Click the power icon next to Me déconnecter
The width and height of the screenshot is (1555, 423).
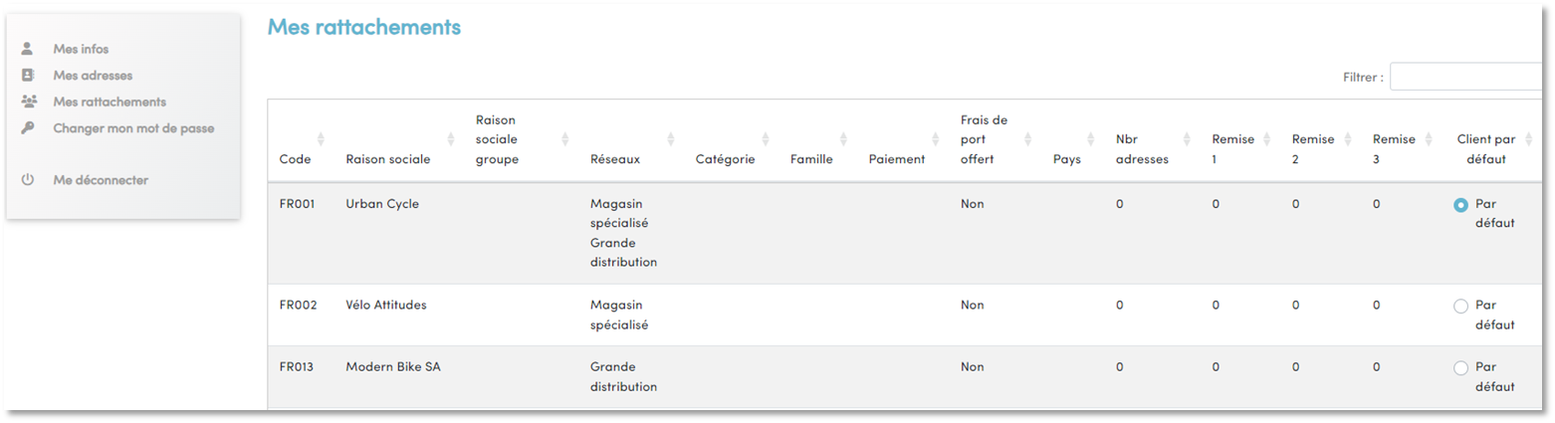click(28, 180)
